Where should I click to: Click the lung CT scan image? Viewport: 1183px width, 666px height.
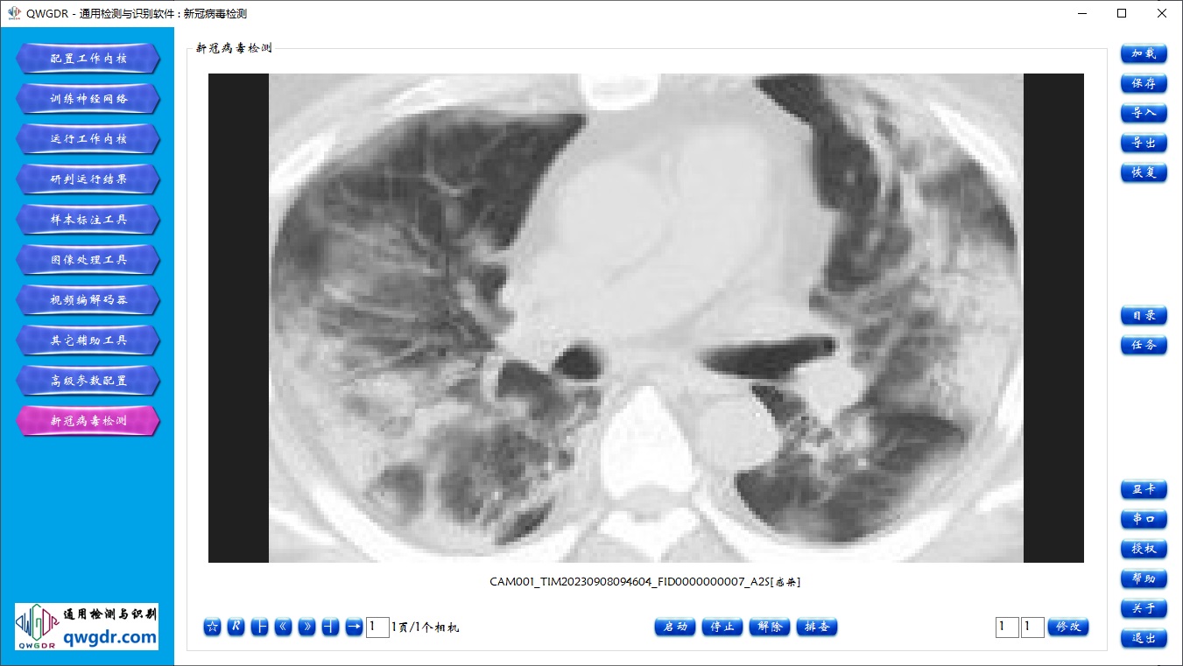[645, 318]
